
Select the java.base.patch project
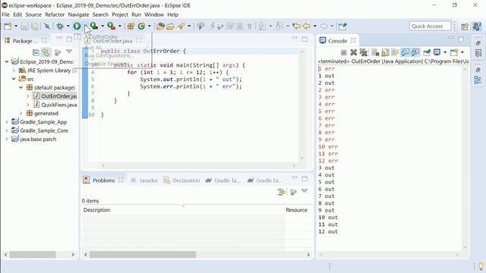click(x=34, y=140)
